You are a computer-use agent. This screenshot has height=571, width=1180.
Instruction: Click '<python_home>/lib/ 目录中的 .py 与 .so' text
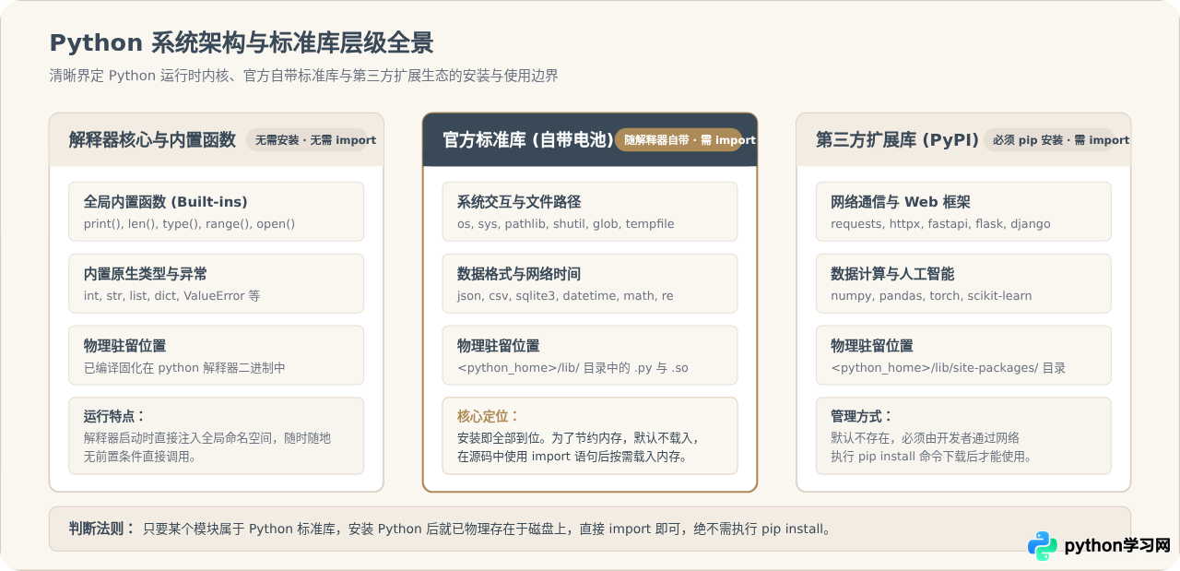(572, 368)
